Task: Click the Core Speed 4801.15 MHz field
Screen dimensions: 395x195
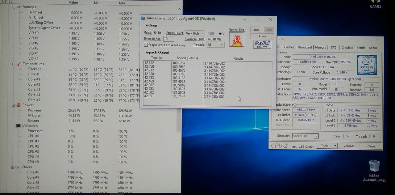Action: [306, 110]
